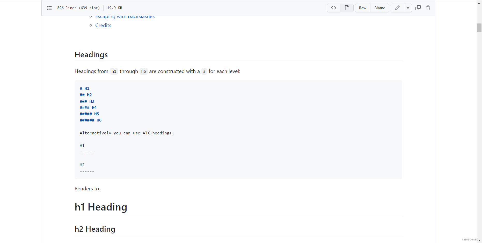Edit this file with pencil icon
The image size is (482, 243).
coord(397,8)
